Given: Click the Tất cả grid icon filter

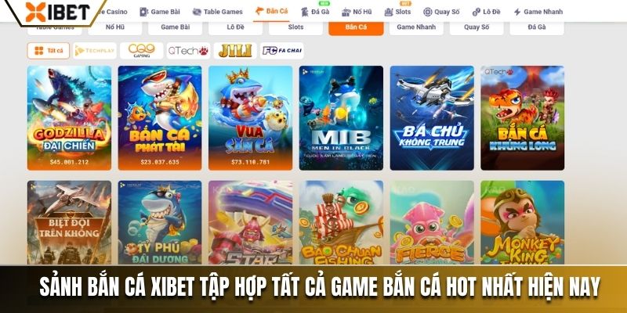Looking at the screenshot, I should click(49, 51).
